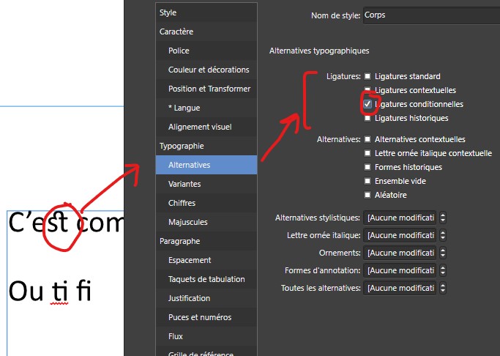Viewport: 500px width, 356px height.
Task: Open the Lettre ornée italique value field
Action: click(x=400, y=235)
